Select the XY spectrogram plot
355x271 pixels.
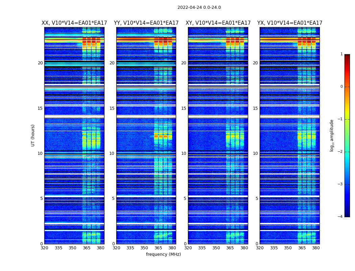click(218, 135)
